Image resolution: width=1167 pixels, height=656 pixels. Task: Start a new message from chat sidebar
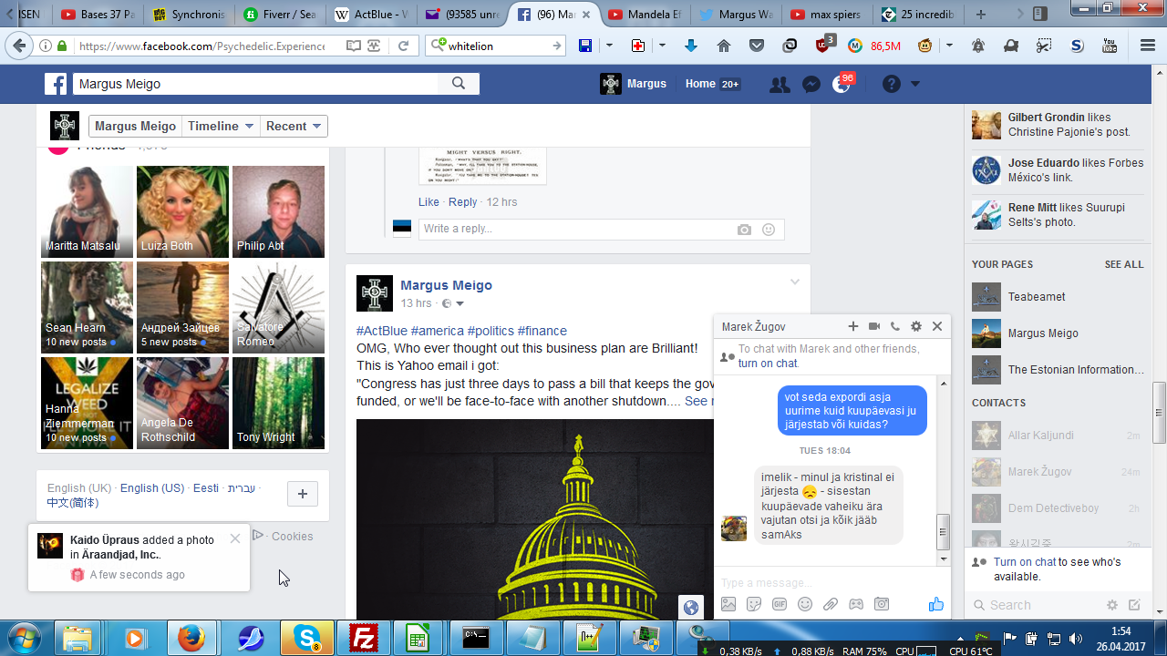coord(1134,605)
